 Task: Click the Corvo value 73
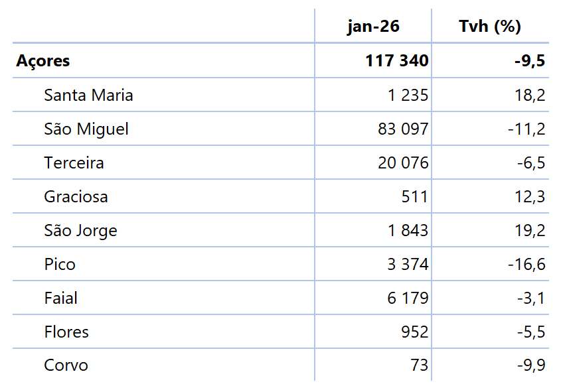419,365
